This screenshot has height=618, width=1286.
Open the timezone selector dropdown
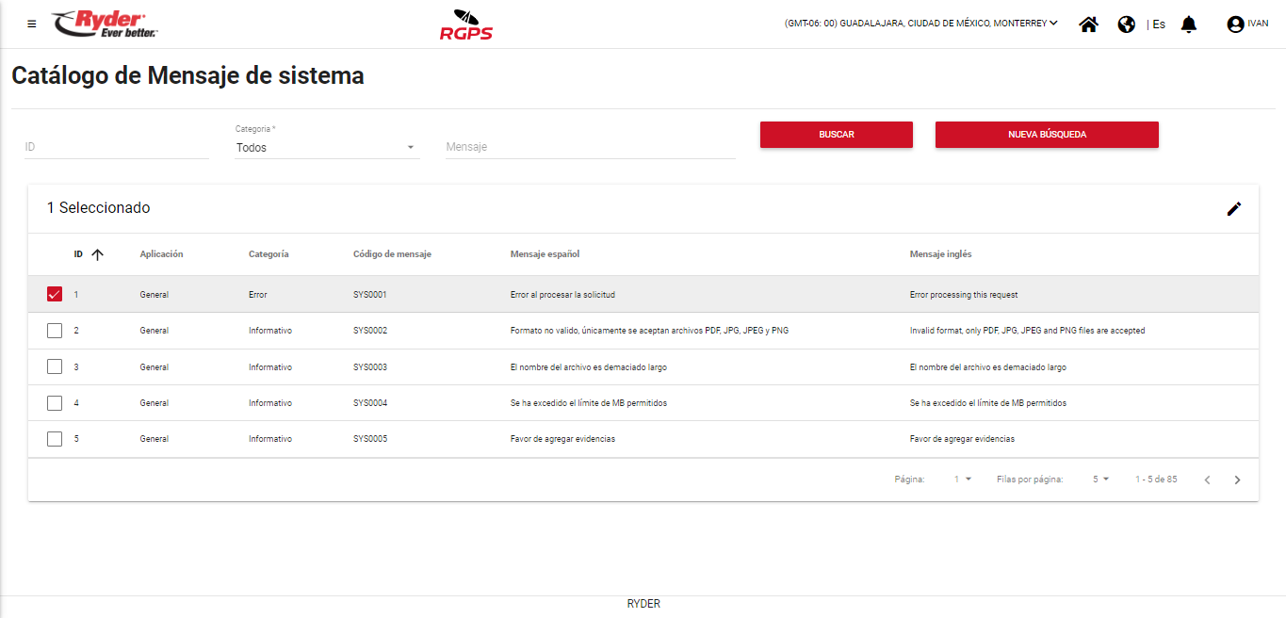920,24
